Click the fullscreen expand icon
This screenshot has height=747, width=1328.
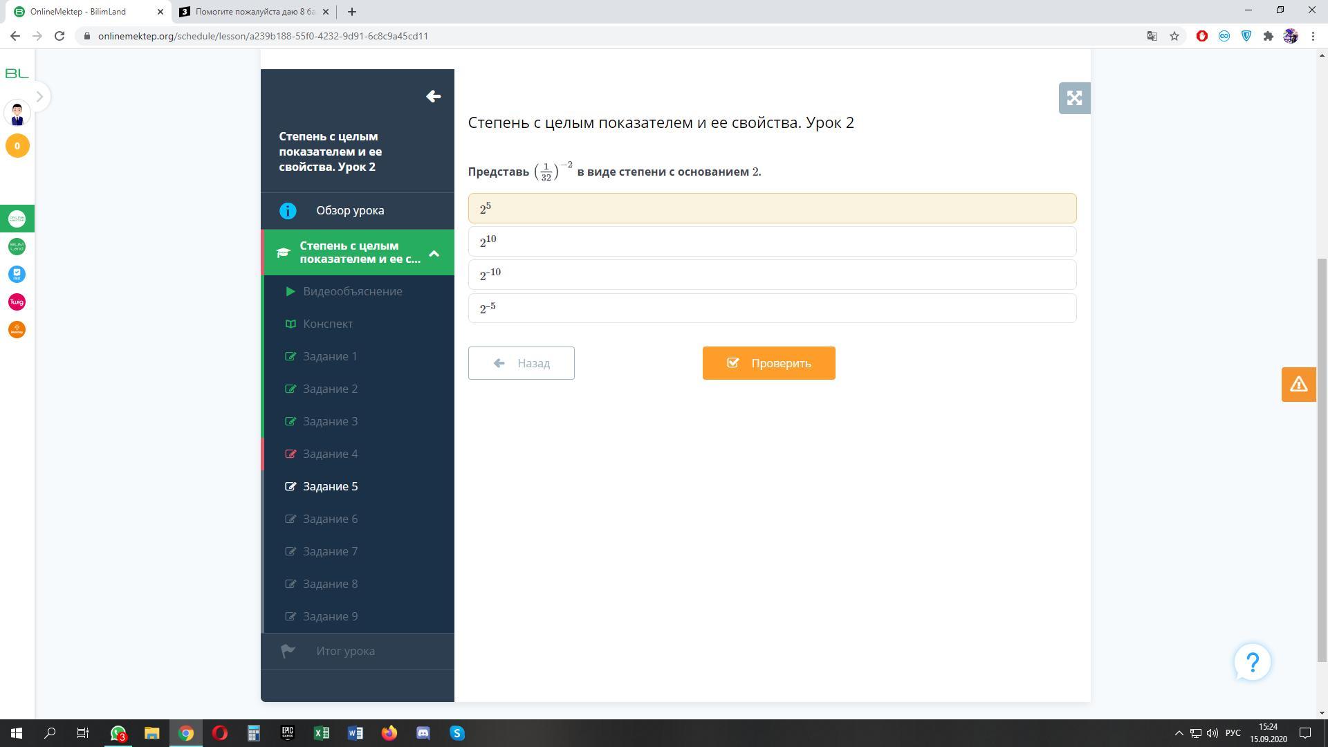click(1074, 98)
